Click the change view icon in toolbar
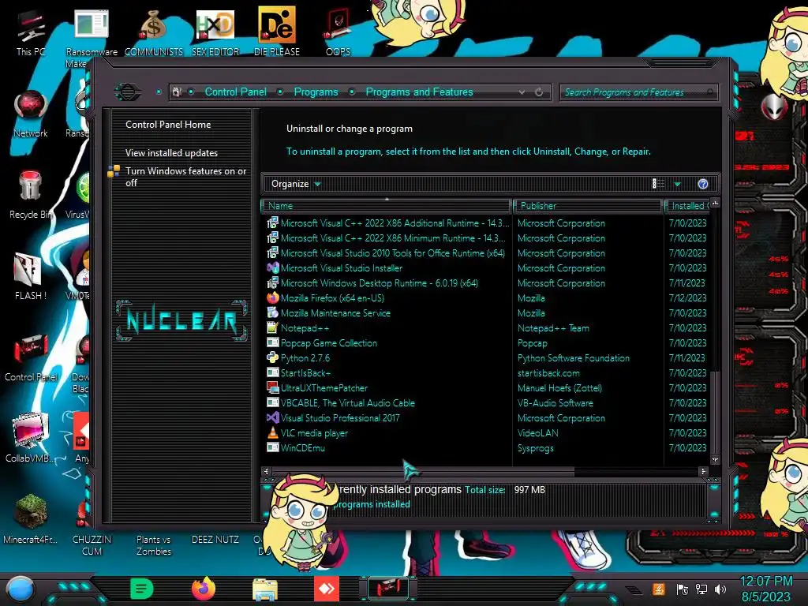The height and width of the screenshot is (606, 808). (658, 184)
